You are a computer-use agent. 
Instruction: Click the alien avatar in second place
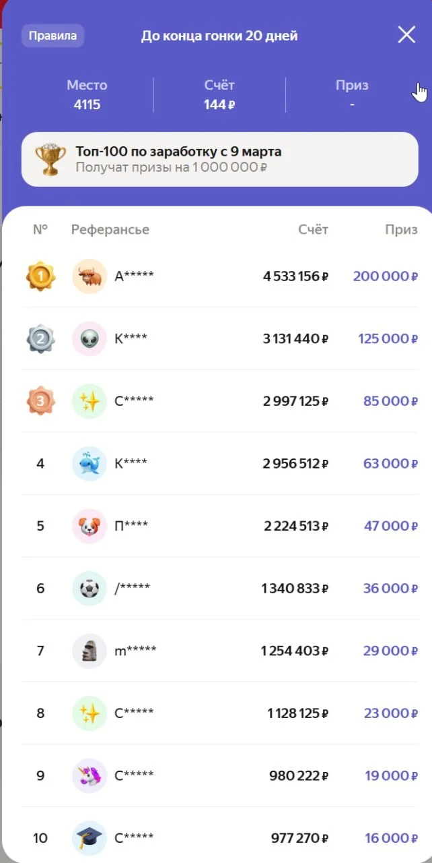pyautogui.click(x=89, y=338)
